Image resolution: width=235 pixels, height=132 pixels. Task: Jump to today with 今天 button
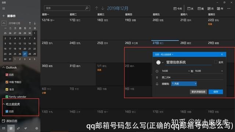click(178, 9)
